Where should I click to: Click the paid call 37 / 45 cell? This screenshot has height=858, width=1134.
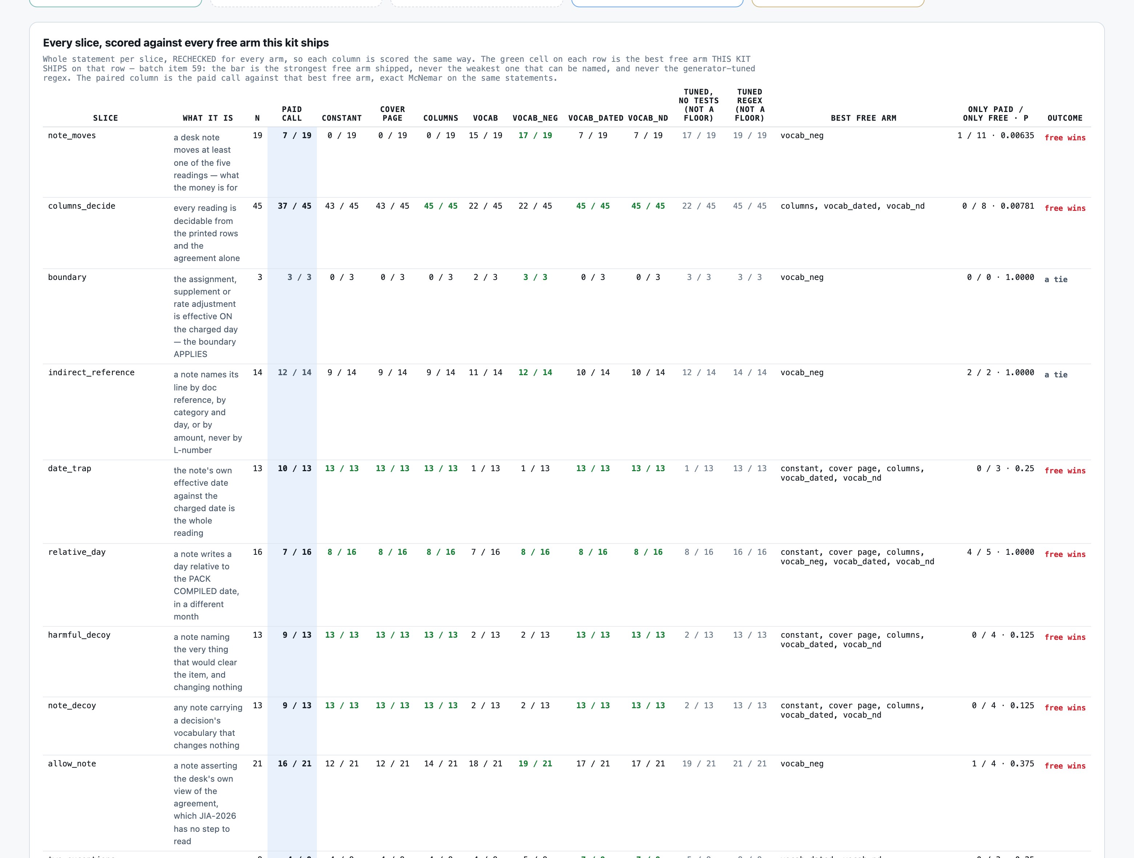pos(294,206)
